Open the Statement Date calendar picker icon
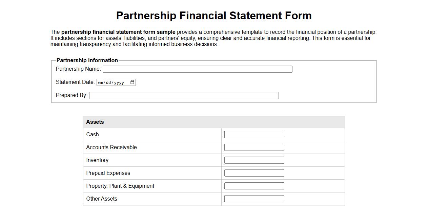The height and width of the screenshot is (206, 428). (x=132, y=82)
